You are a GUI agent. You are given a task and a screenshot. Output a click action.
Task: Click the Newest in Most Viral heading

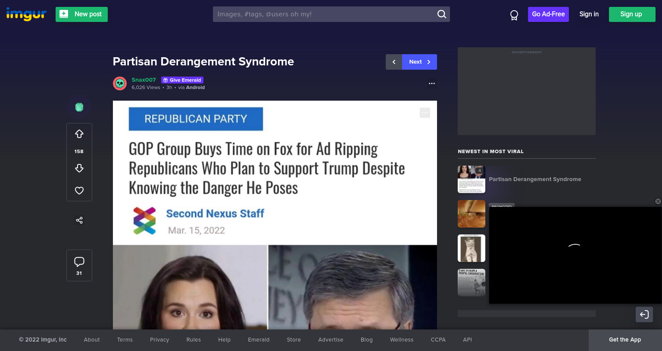pyautogui.click(x=491, y=151)
